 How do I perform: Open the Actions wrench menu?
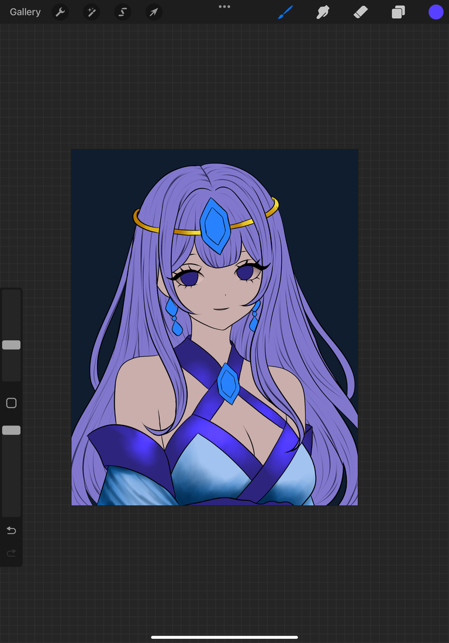[x=60, y=12]
